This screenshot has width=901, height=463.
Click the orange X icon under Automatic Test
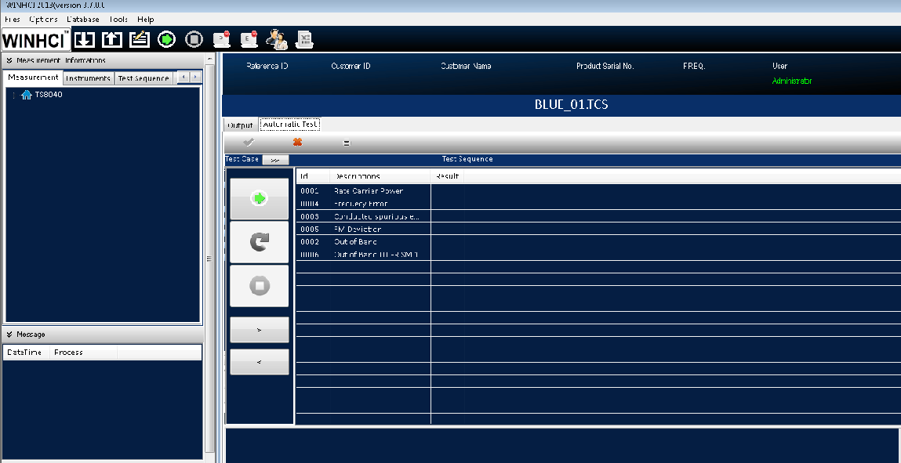[297, 143]
